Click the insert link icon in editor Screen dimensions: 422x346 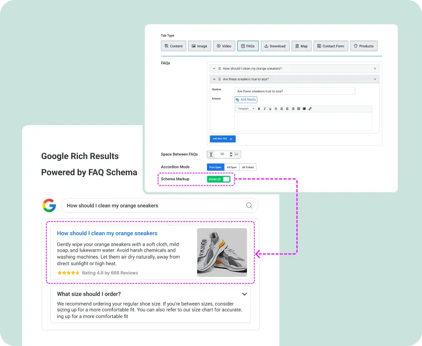tap(310, 108)
